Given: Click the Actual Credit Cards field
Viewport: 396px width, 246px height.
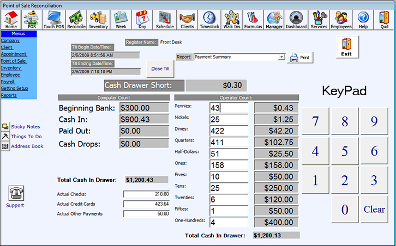Looking at the screenshot, I should 146,204.
